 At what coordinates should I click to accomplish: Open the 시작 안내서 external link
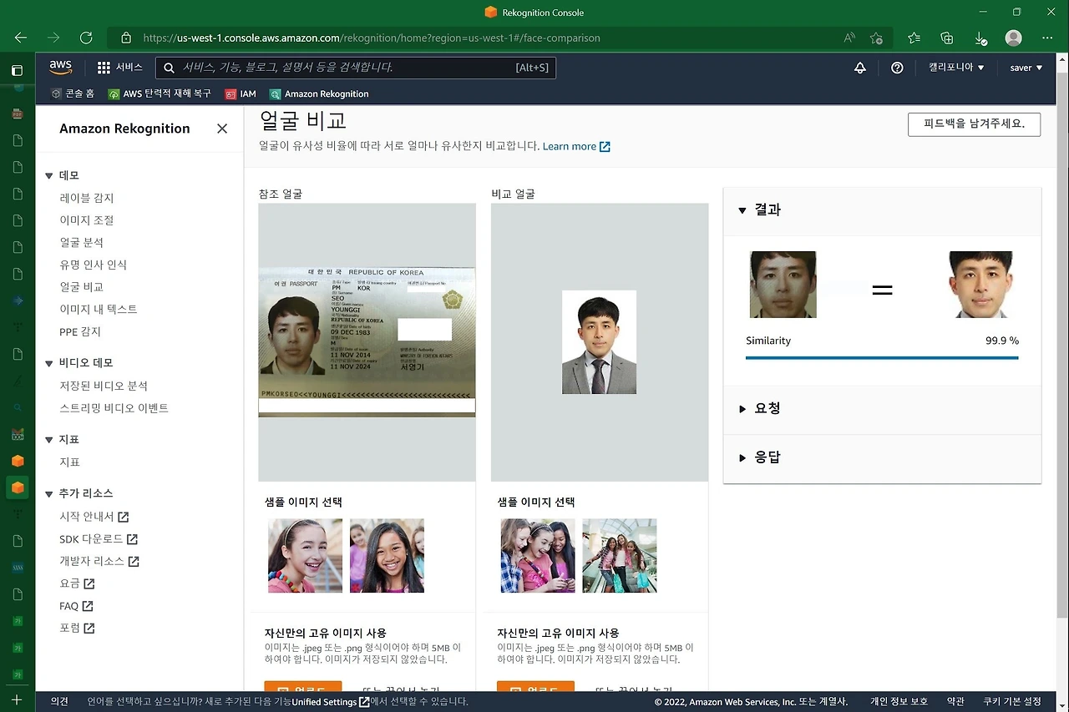(x=94, y=517)
